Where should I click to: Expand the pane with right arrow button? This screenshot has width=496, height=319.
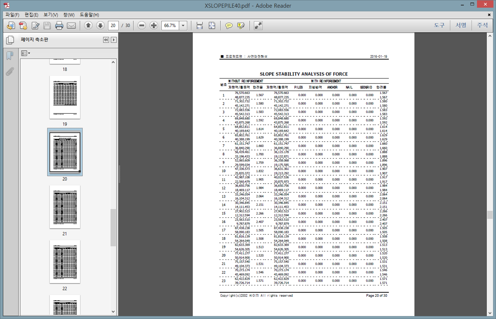pos(114,40)
